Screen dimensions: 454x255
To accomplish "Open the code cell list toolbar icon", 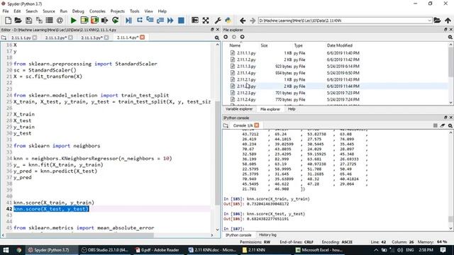I will (x=49, y=21).
